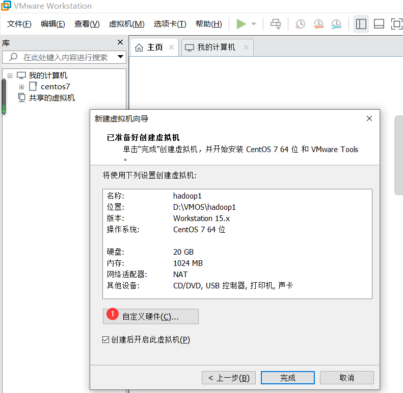Close the 库 library panel
The width and height of the screenshot is (403, 393).
[x=120, y=42]
